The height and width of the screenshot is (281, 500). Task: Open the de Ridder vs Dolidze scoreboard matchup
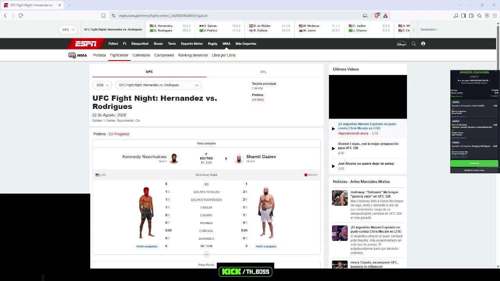point(270,28)
